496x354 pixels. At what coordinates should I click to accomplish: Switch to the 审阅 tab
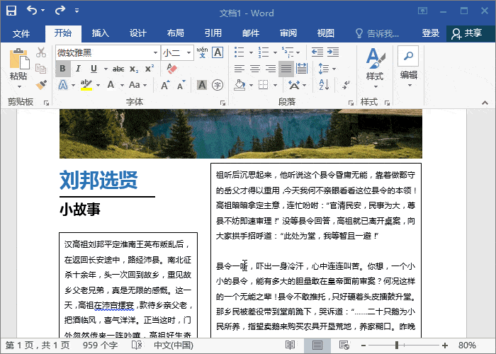click(x=288, y=33)
